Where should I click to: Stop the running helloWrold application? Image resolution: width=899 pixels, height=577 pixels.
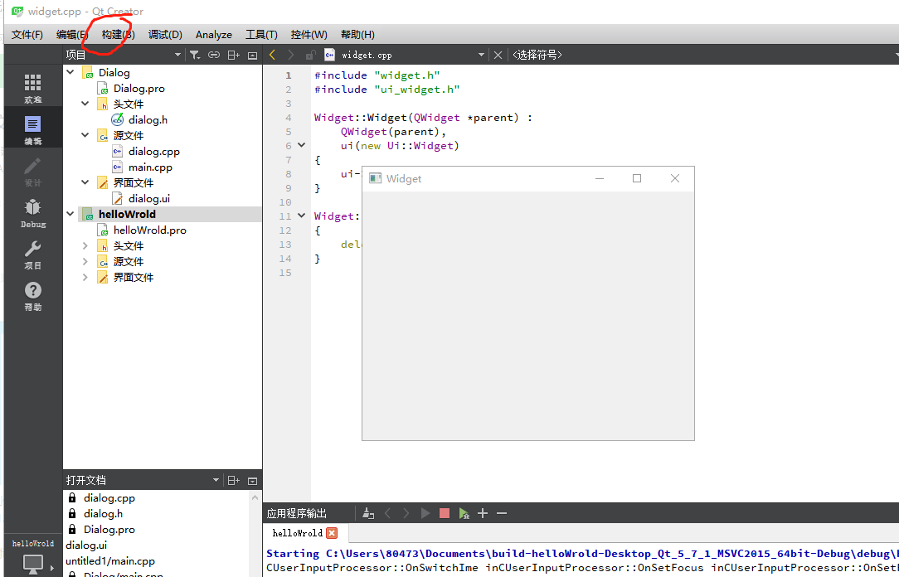(x=444, y=513)
